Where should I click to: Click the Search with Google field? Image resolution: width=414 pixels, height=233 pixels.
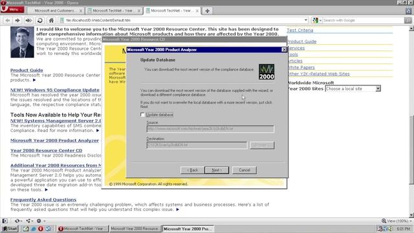(x=363, y=20)
